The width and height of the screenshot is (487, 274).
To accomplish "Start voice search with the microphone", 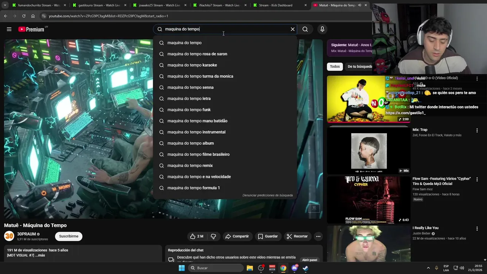I will [322, 29].
